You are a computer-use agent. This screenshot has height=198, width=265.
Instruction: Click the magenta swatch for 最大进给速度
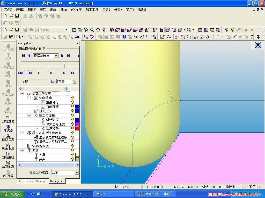(x=77, y=124)
